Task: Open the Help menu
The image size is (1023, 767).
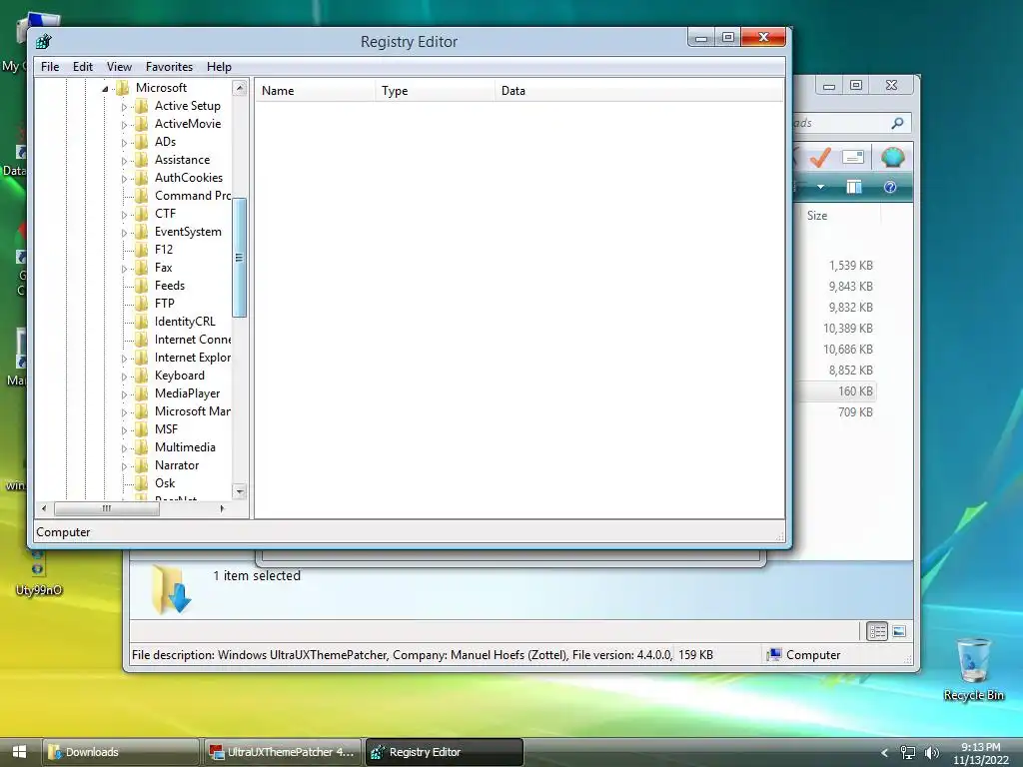Action: coord(219,67)
